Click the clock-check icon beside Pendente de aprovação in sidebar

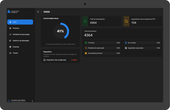point(10,34)
